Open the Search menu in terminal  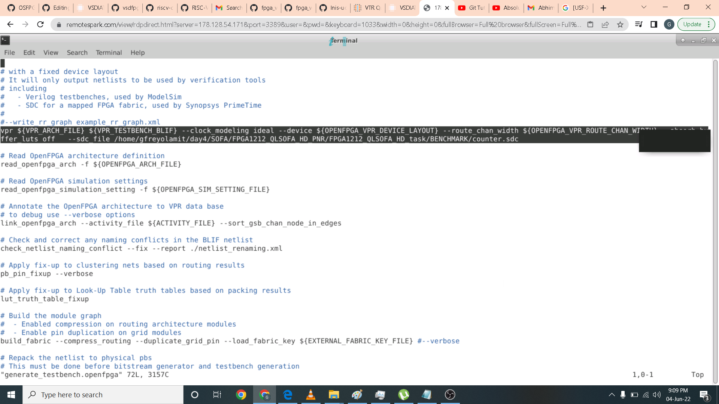77,53
